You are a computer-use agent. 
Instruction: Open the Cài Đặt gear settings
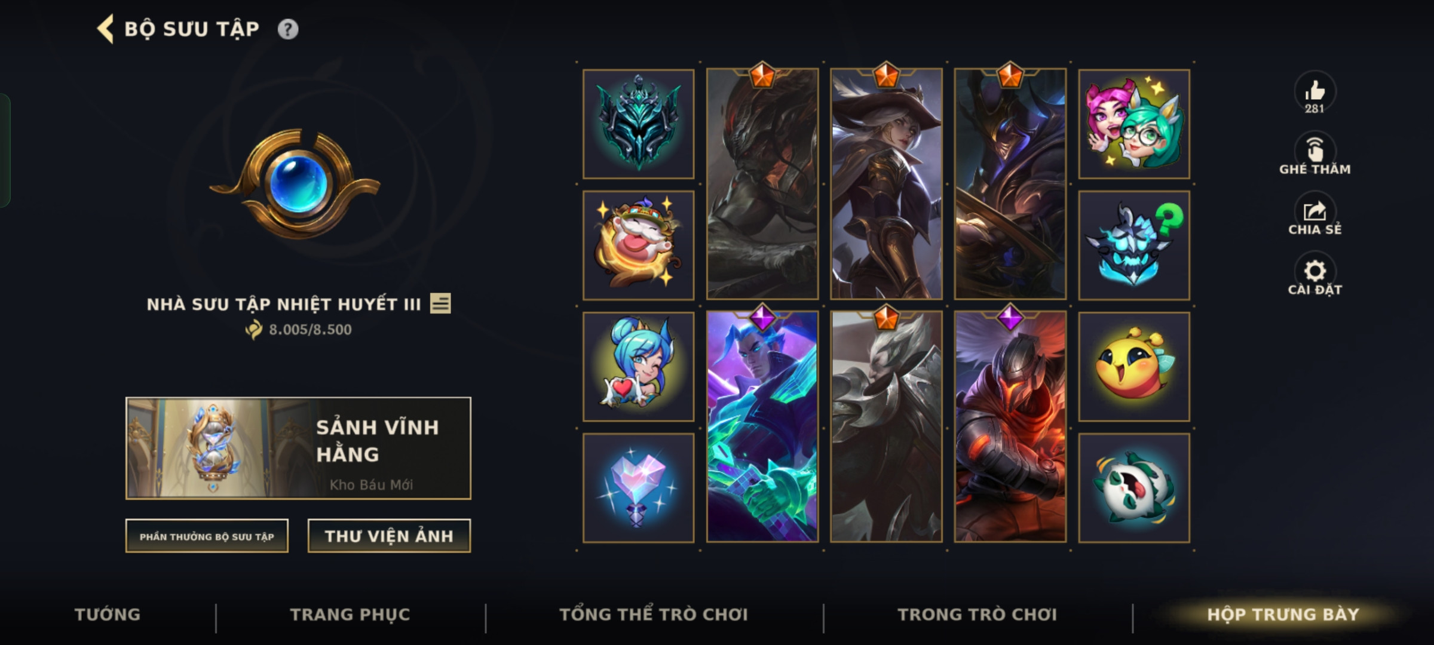tap(1314, 271)
